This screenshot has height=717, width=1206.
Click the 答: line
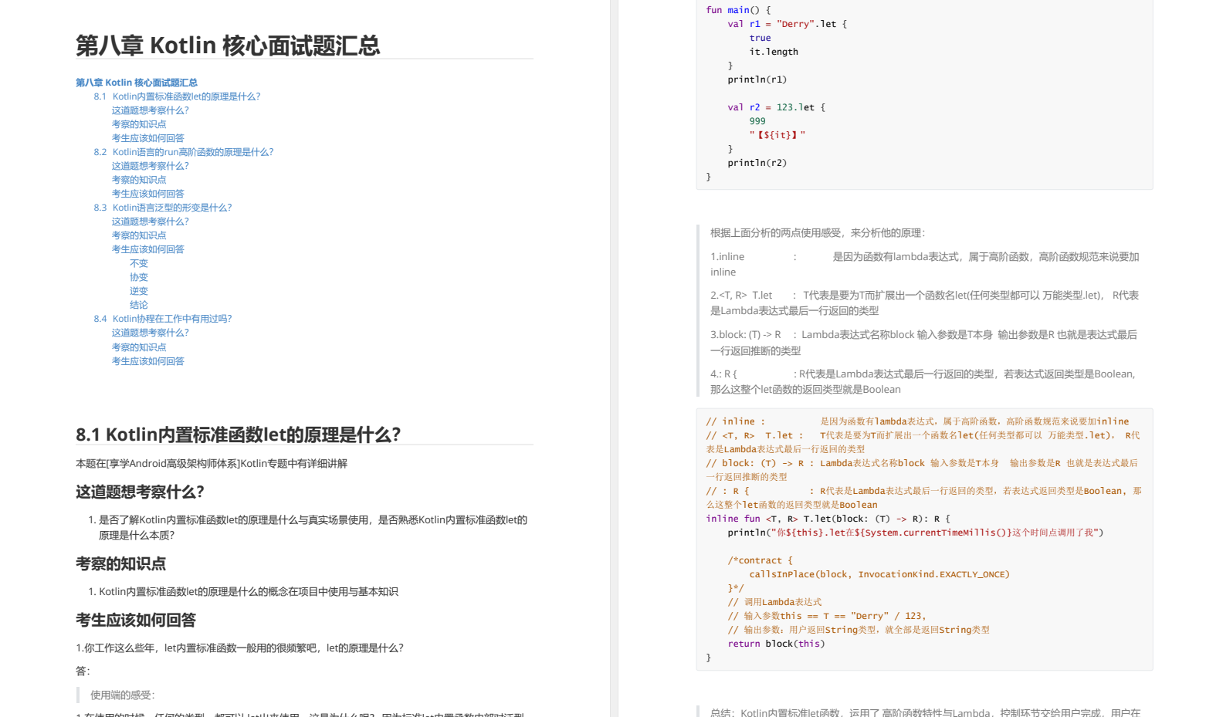[83, 671]
